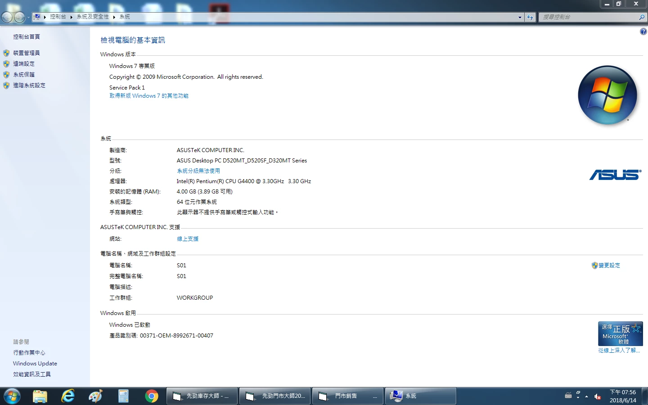Open Windows Update link in sidebar
This screenshot has height=405, width=648.
click(x=35, y=364)
